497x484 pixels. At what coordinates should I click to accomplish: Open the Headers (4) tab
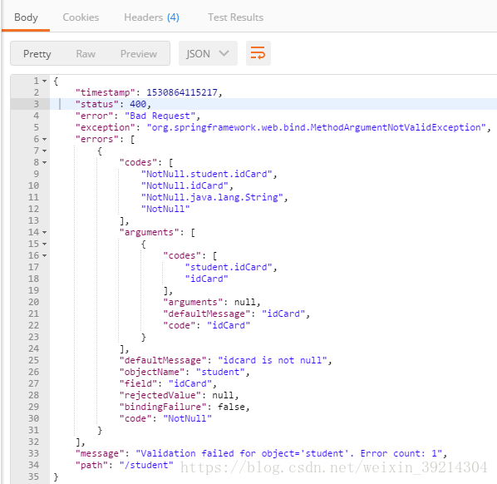tap(151, 17)
